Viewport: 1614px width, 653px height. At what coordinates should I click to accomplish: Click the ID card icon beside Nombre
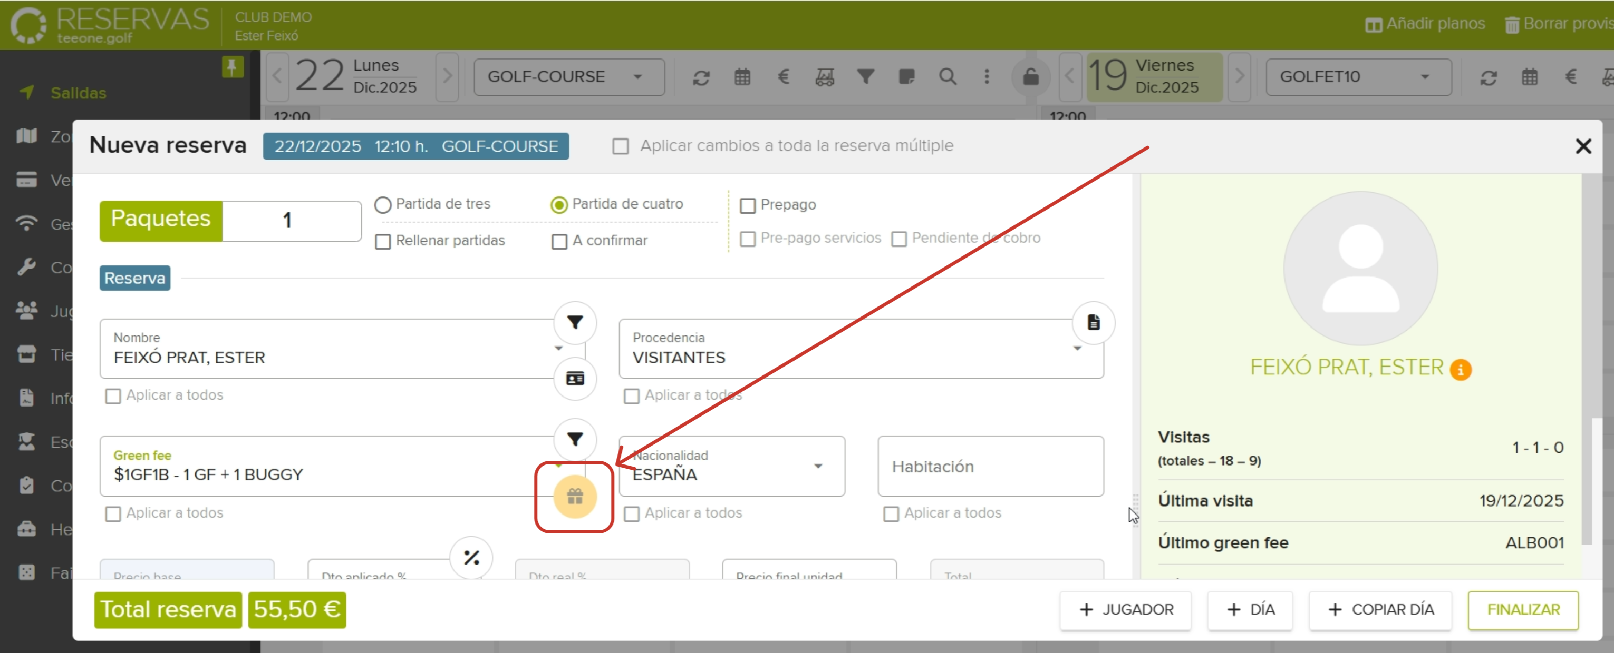(x=575, y=379)
